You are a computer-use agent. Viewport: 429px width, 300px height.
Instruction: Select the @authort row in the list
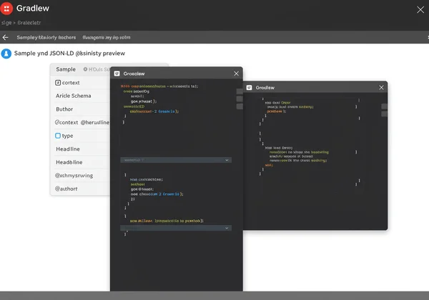click(x=66, y=189)
